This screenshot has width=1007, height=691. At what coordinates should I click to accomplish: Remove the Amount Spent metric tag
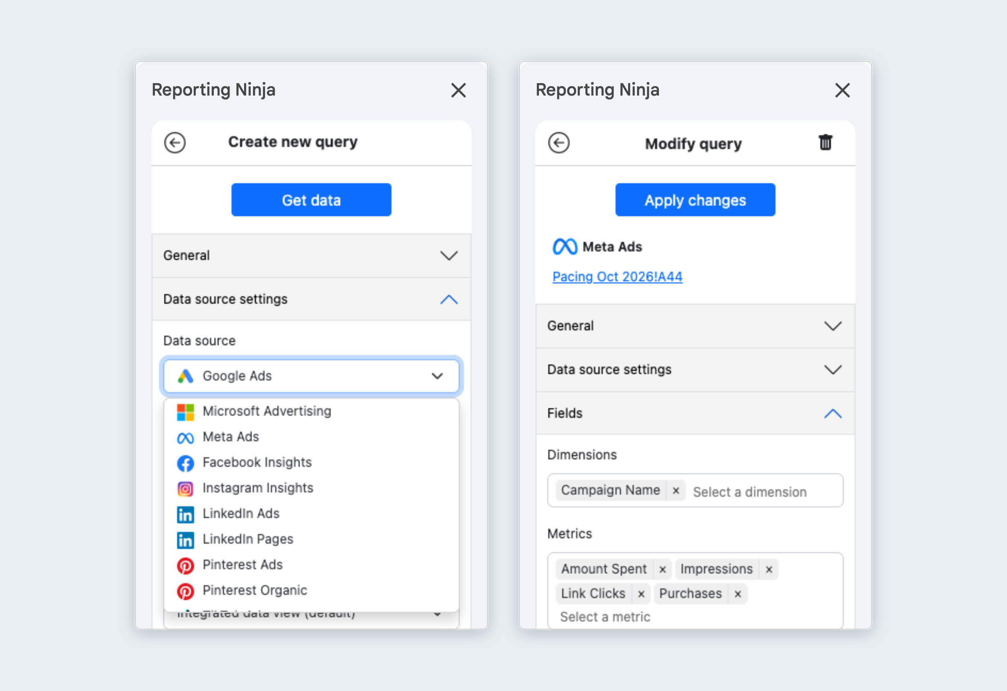click(x=662, y=569)
